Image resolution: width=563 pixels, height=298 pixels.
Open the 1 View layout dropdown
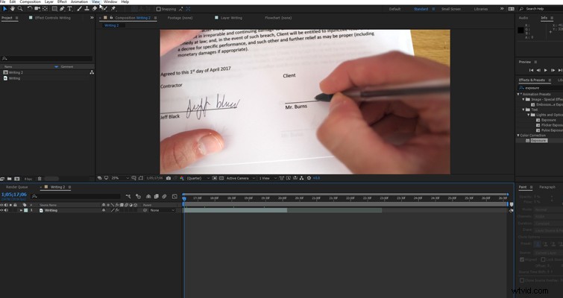click(x=268, y=178)
